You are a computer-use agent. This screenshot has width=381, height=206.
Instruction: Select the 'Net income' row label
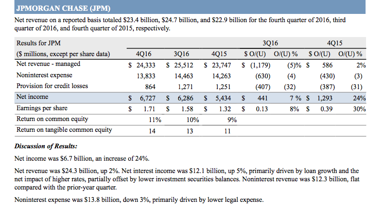(32, 97)
